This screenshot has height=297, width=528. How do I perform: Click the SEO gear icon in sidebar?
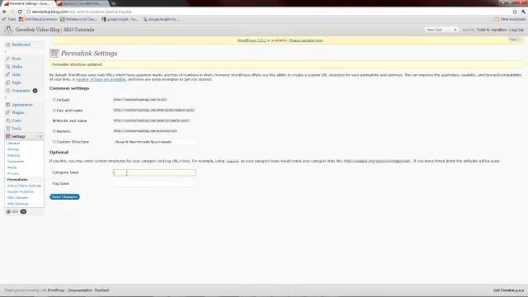[x=8, y=211]
